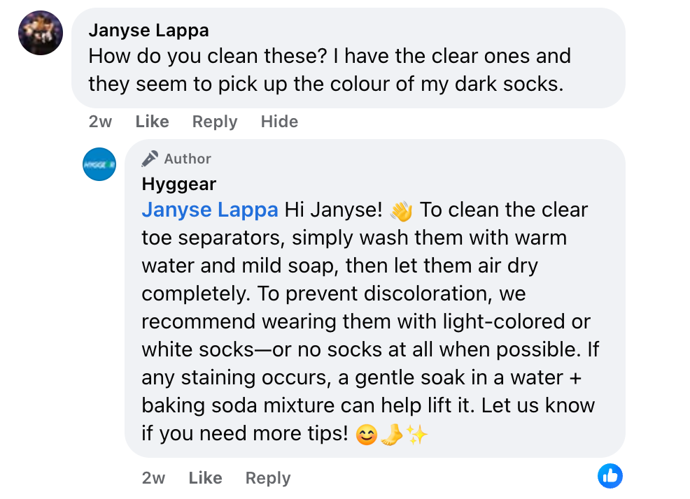
Task: Open timestamp of Hyggear's reply
Action: coord(153,478)
